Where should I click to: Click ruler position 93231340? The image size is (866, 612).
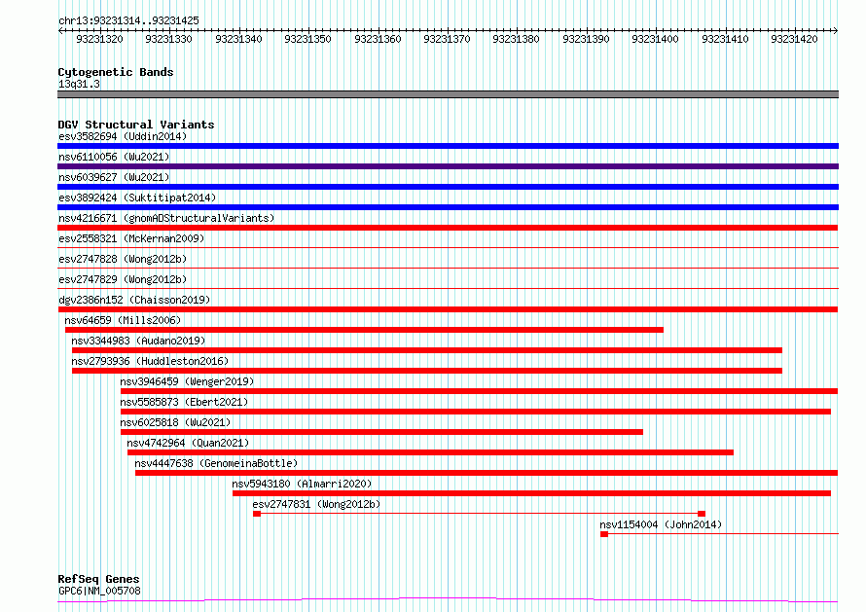point(238,39)
